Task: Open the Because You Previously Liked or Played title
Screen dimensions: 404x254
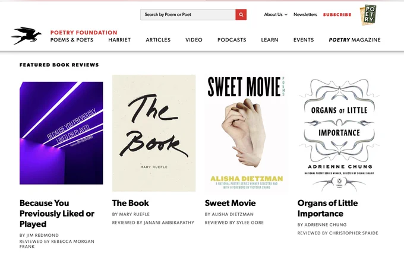Action: coord(57,213)
